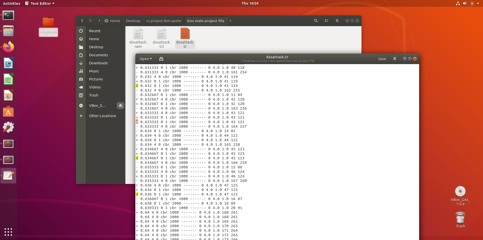Expand the hidden breadcrumb path segments
This screenshot has width=483, height=240.
99,21
